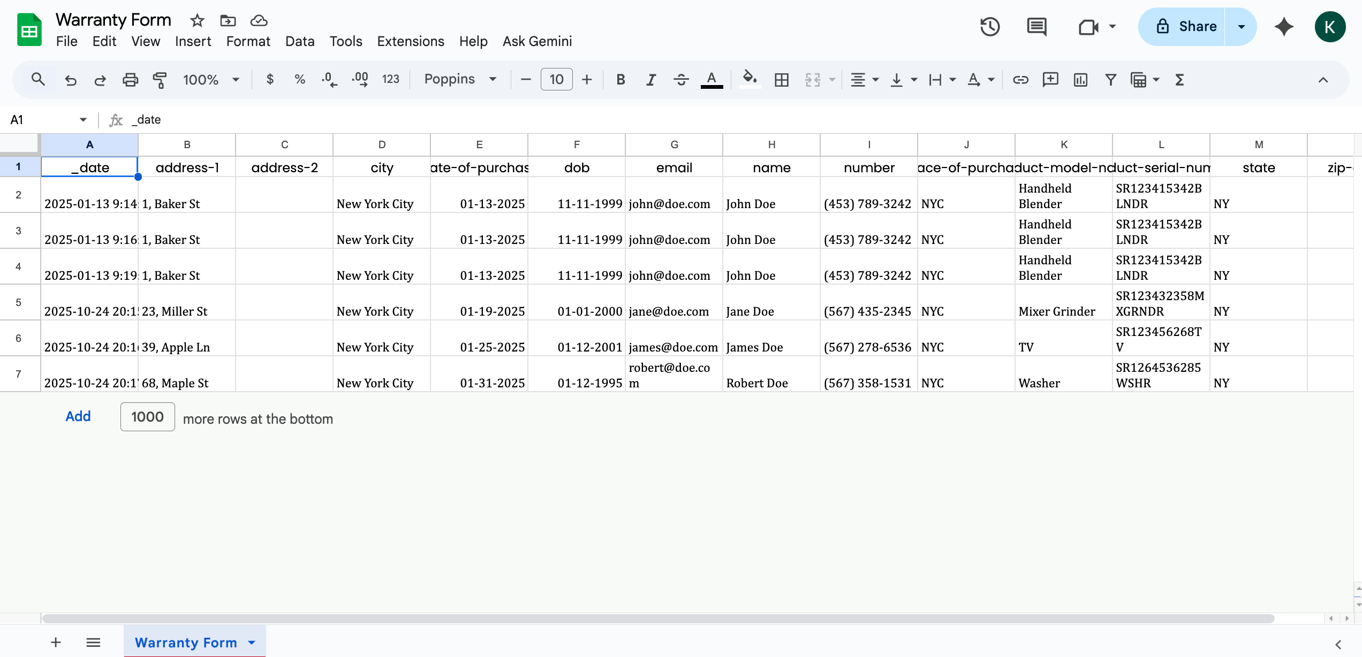1362x657 pixels.
Task: Create a filter
Action: tap(1110, 79)
